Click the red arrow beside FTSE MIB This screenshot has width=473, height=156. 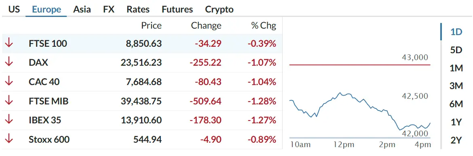(9, 101)
